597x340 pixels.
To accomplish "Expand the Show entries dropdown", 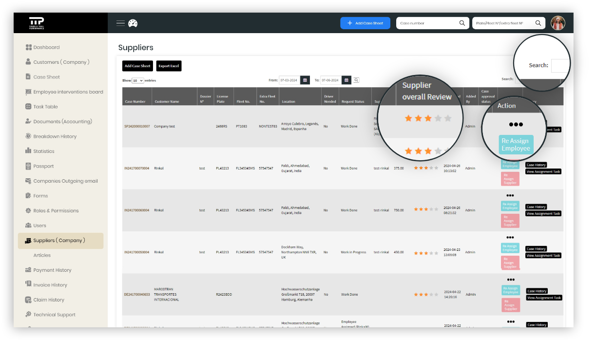I will (138, 80).
